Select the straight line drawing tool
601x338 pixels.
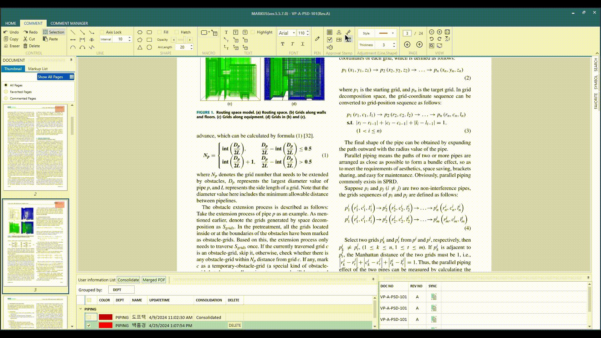pyautogui.click(x=73, y=32)
